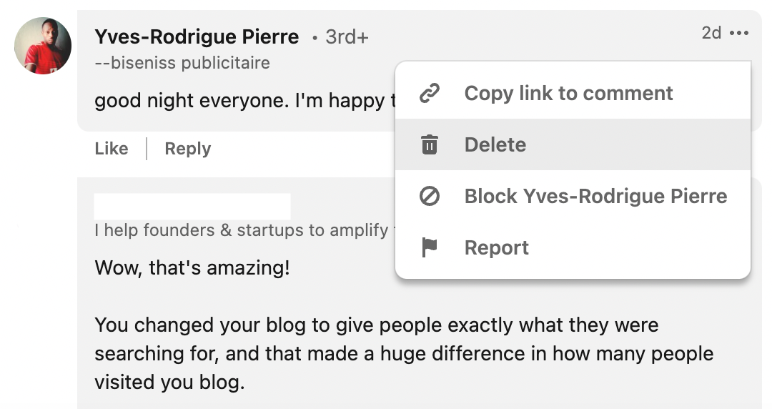Open the blanked-out reply author name
The width and height of the screenshot is (772, 409).
coord(192,206)
